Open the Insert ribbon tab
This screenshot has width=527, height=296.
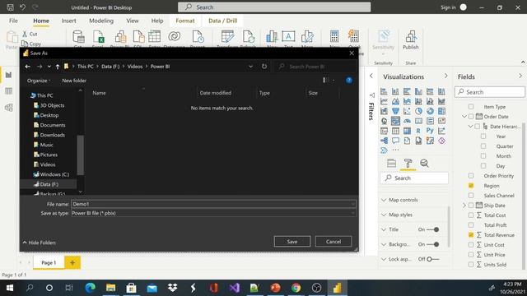pos(68,21)
